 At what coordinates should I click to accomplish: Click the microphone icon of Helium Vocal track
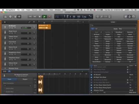5,64
